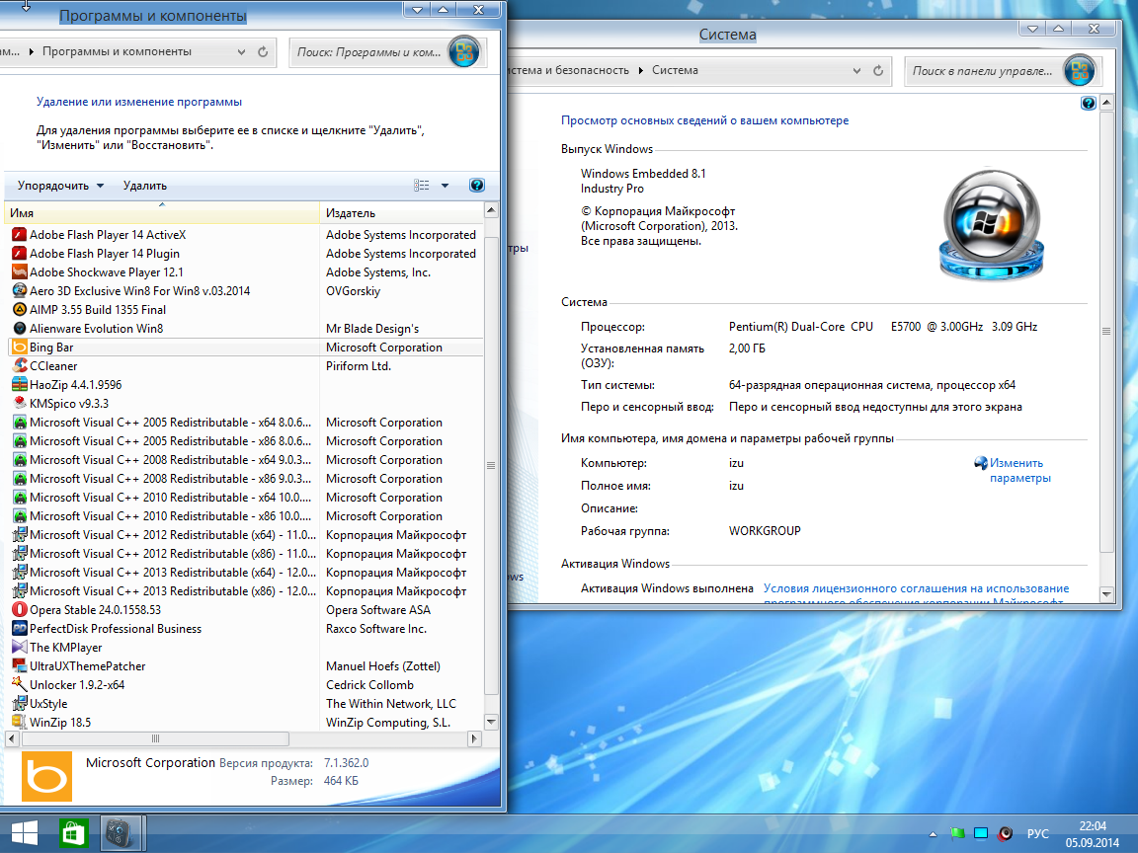
Task: Select Adobe Flash Player 14 Plugin row
Action: tap(245, 253)
